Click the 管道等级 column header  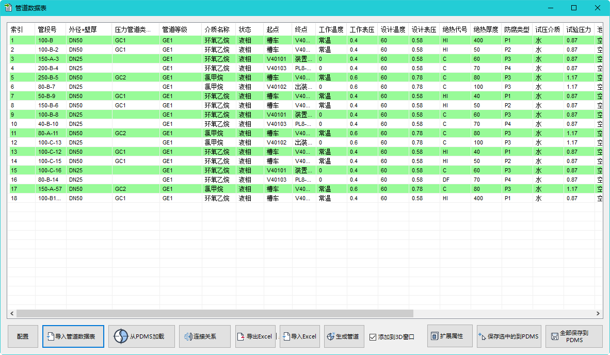(181, 29)
